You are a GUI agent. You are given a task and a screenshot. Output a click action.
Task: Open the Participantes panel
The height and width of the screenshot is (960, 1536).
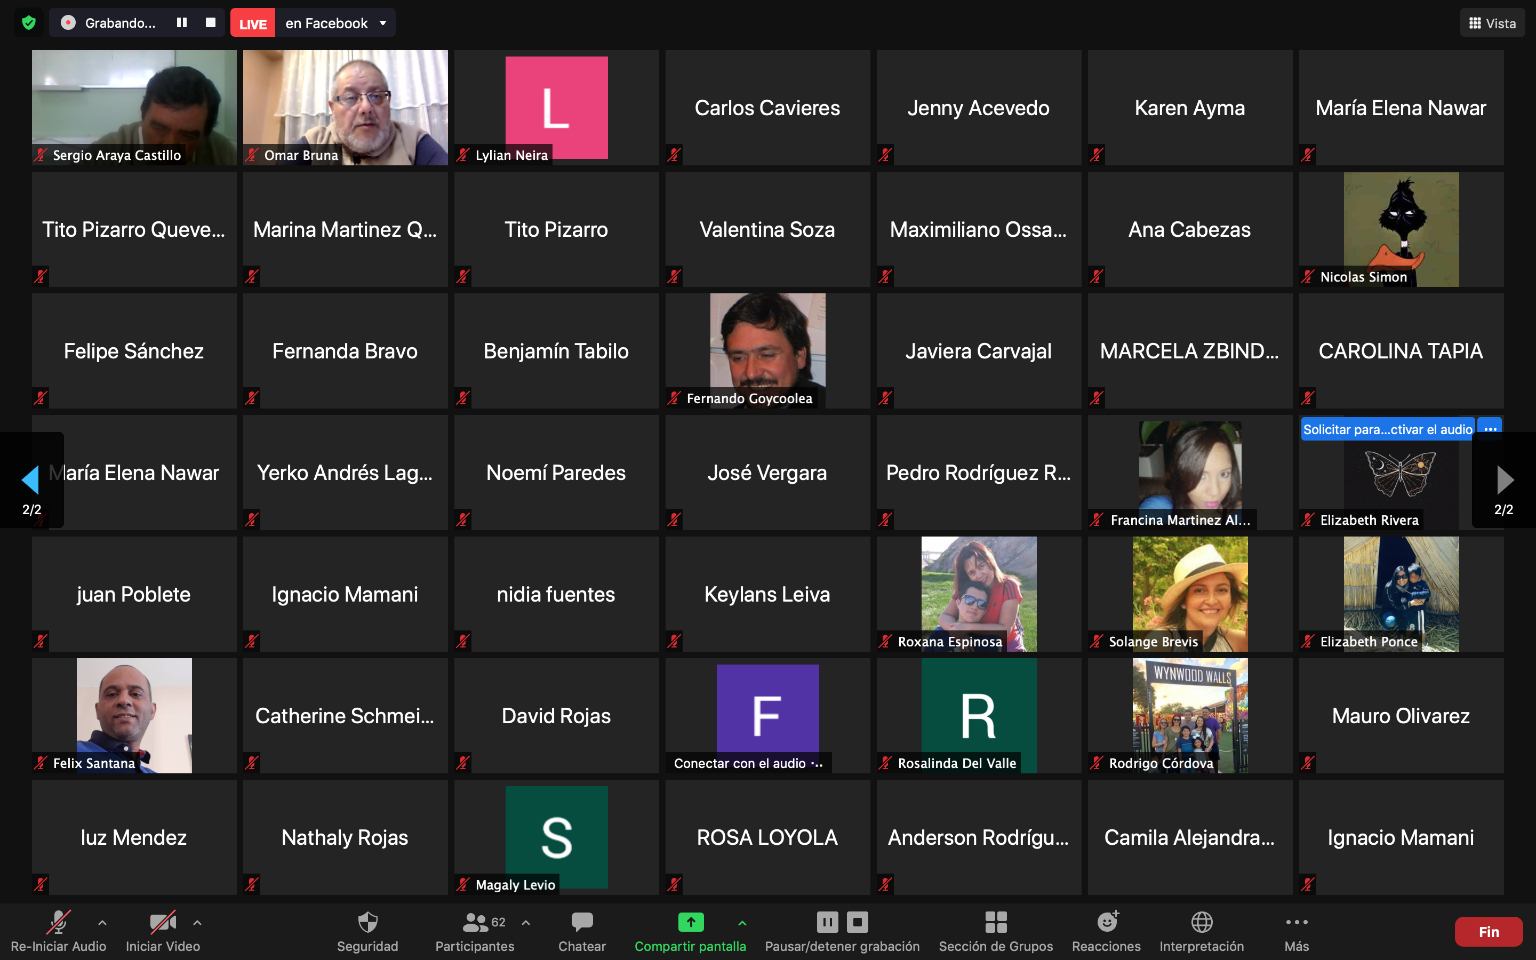tap(475, 923)
